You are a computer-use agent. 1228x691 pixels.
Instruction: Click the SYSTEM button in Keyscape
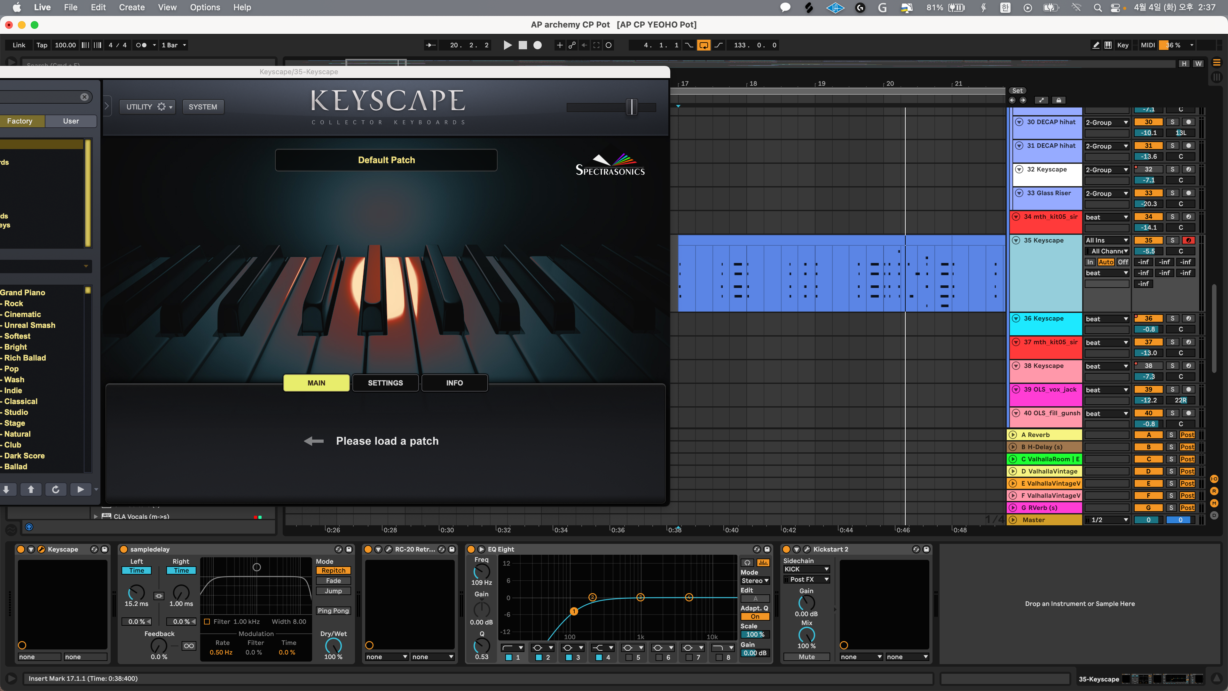click(x=203, y=107)
